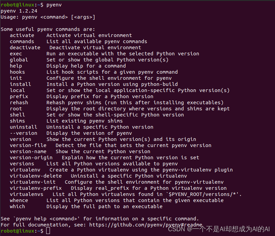The width and height of the screenshot is (275, 236).
Task: Click the 'hooks' command name
Action: coord(17,72)
